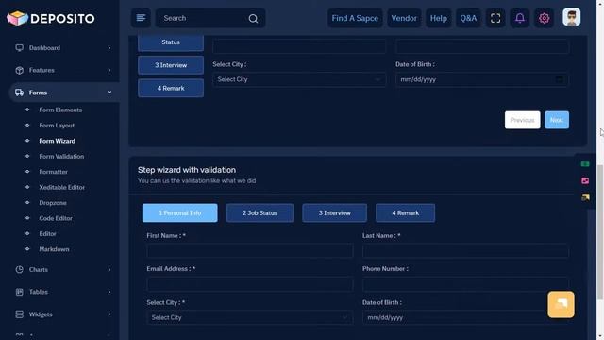Image resolution: width=604 pixels, height=340 pixels.
Task: Enter fullscreen mode icon
Action: pos(495,18)
